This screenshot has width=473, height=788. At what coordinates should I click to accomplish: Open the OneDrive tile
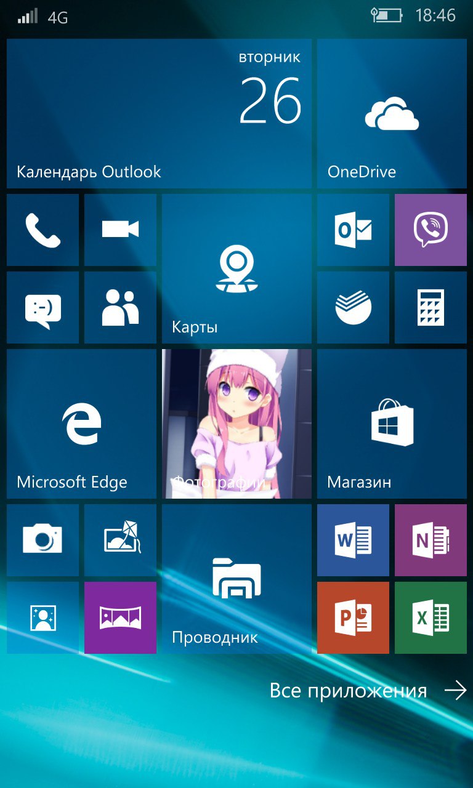(x=392, y=113)
